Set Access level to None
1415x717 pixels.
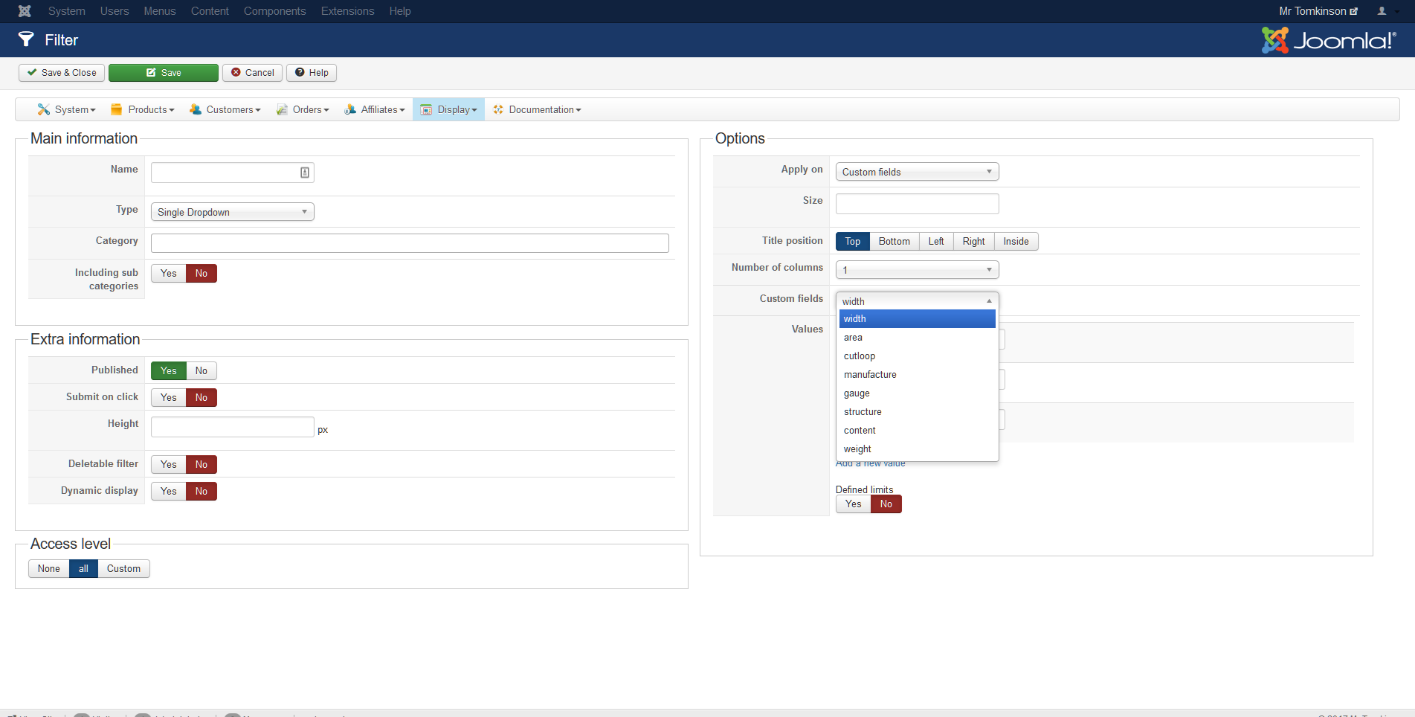click(49, 569)
